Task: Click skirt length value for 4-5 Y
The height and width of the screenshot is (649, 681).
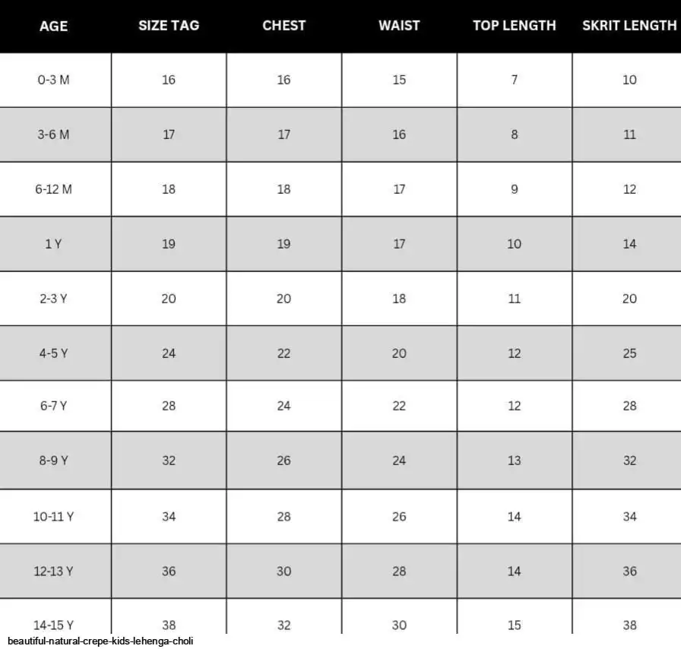Action: pyautogui.click(x=629, y=353)
